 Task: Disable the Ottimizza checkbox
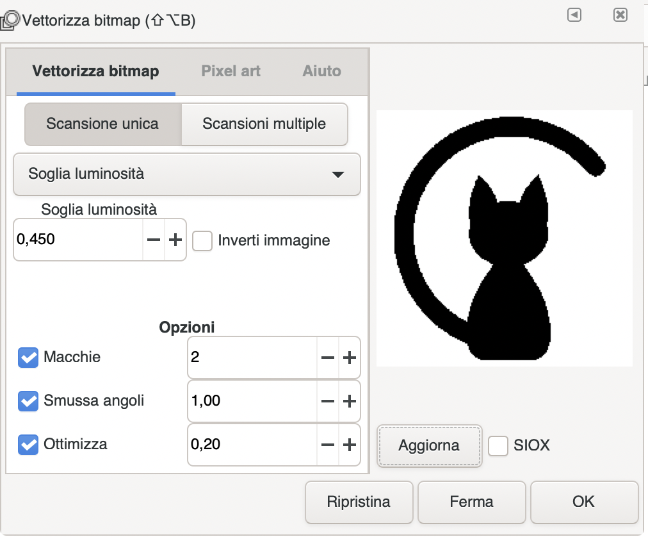[28, 444]
